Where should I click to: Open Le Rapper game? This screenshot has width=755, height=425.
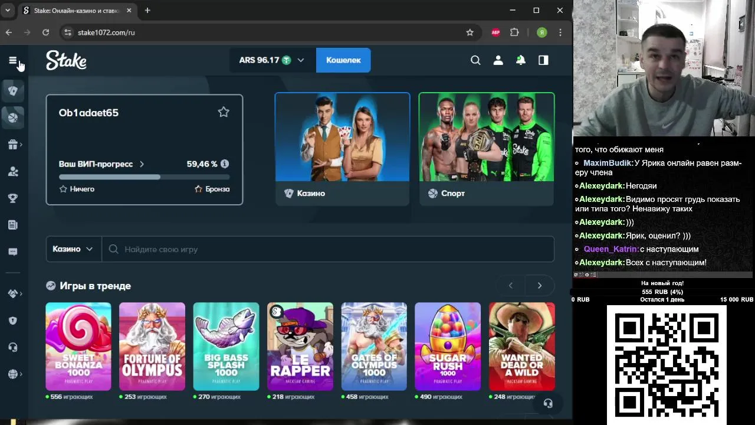coord(300,346)
